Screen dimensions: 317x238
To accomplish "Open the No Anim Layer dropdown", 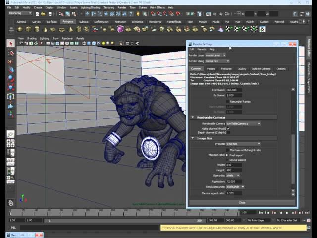I will click(x=258, y=220).
